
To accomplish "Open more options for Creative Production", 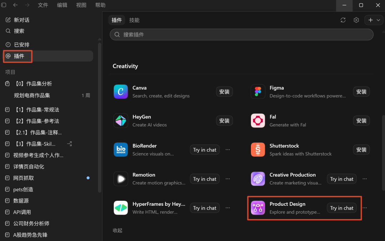I will [365, 179].
